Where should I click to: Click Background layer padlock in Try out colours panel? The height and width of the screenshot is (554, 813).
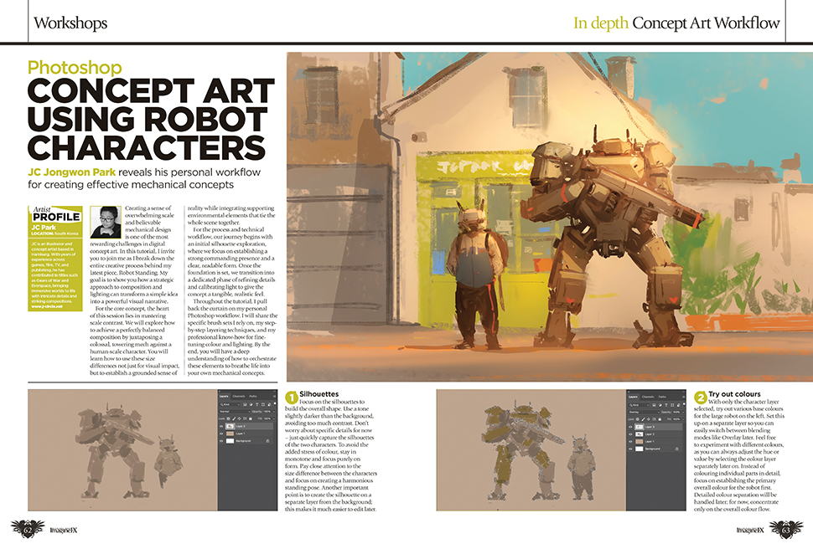click(x=676, y=449)
